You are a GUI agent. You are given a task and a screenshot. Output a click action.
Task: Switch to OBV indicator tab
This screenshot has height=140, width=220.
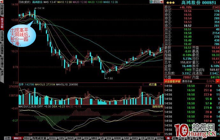coord(61,138)
